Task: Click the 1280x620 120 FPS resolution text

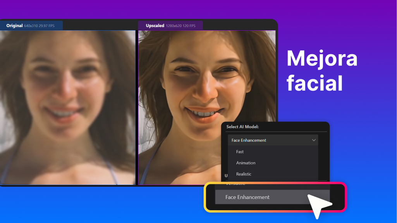Action: (182, 25)
